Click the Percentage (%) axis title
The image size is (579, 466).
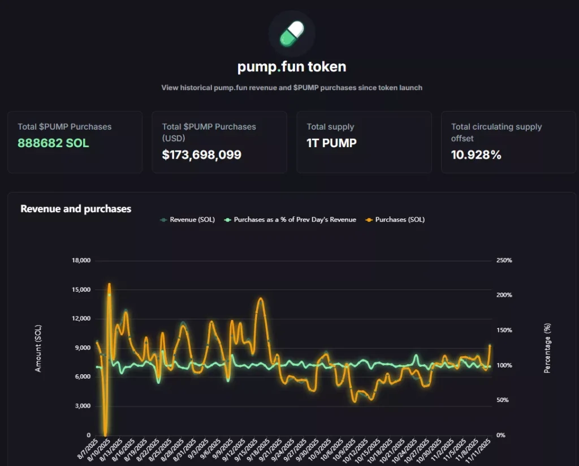[x=547, y=348]
